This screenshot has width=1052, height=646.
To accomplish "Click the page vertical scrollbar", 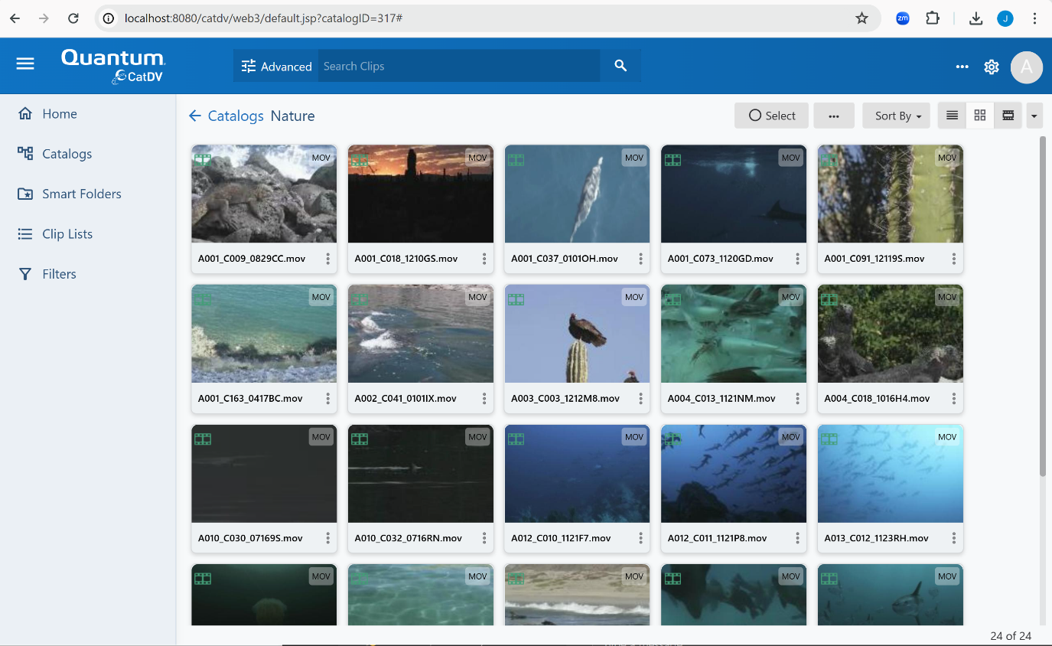I will (1042, 306).
